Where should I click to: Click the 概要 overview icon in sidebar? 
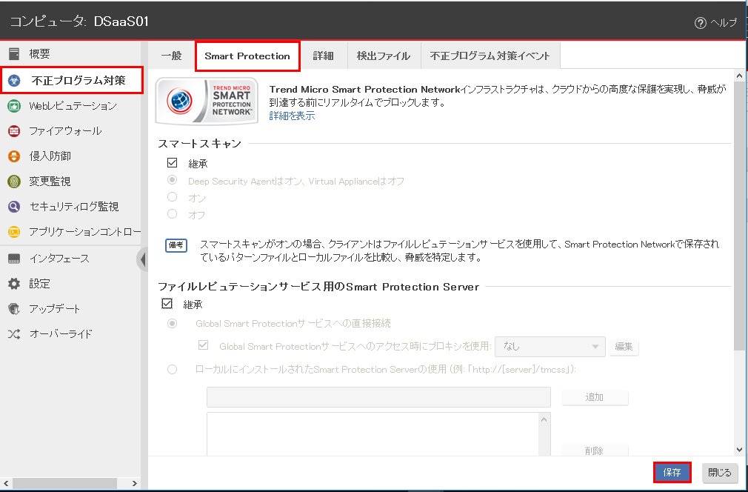pos(13,54)
